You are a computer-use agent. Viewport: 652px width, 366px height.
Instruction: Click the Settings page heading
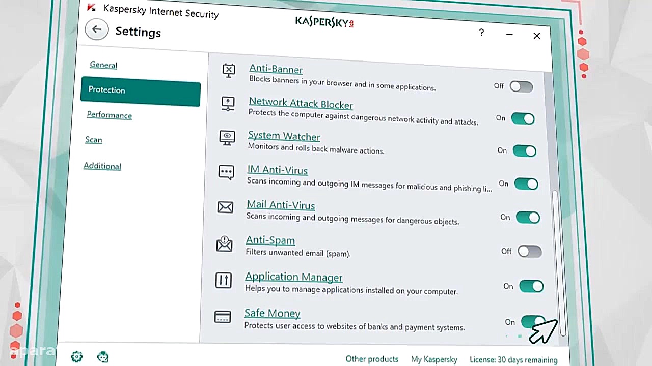pos(138,32)
